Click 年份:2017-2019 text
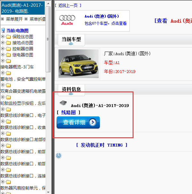The height and width of the screenshot is (194, 192). pyautogui.click(x=120, y=71)
